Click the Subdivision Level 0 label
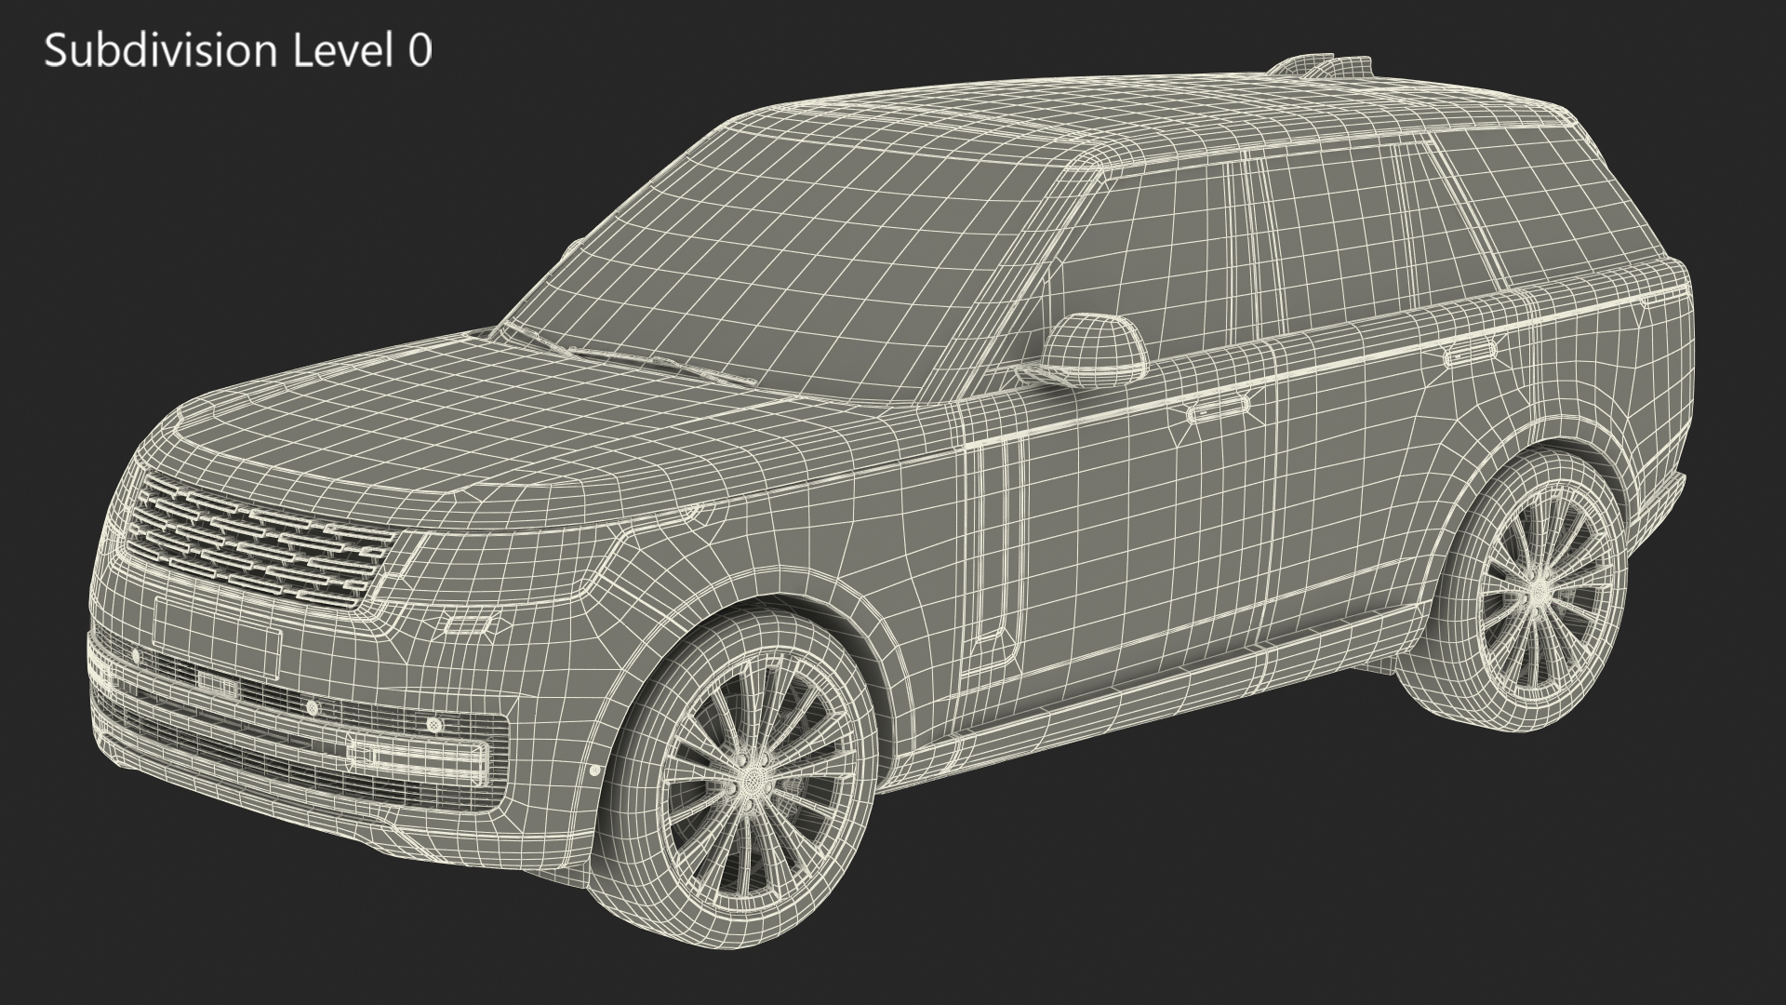Image resolution: width=1786 pixels, height=1005 pixels. pyautogui.click(x=238, y=50)
